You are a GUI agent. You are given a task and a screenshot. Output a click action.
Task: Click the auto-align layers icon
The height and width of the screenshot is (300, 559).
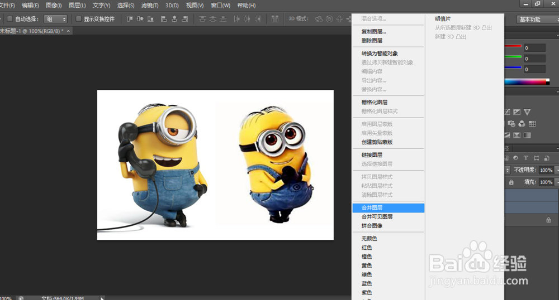(275, 19)
